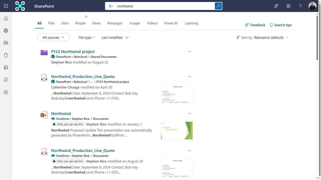
Task: Switch to the Power BI tab
Action: pos(171,23)
